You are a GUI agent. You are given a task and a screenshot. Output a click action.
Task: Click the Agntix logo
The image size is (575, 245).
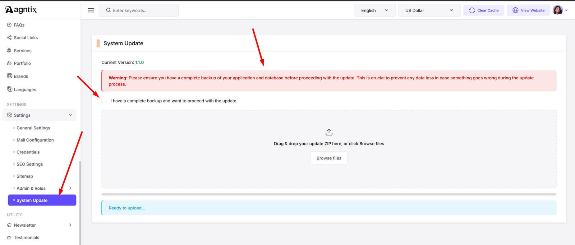tap(21, 10)
